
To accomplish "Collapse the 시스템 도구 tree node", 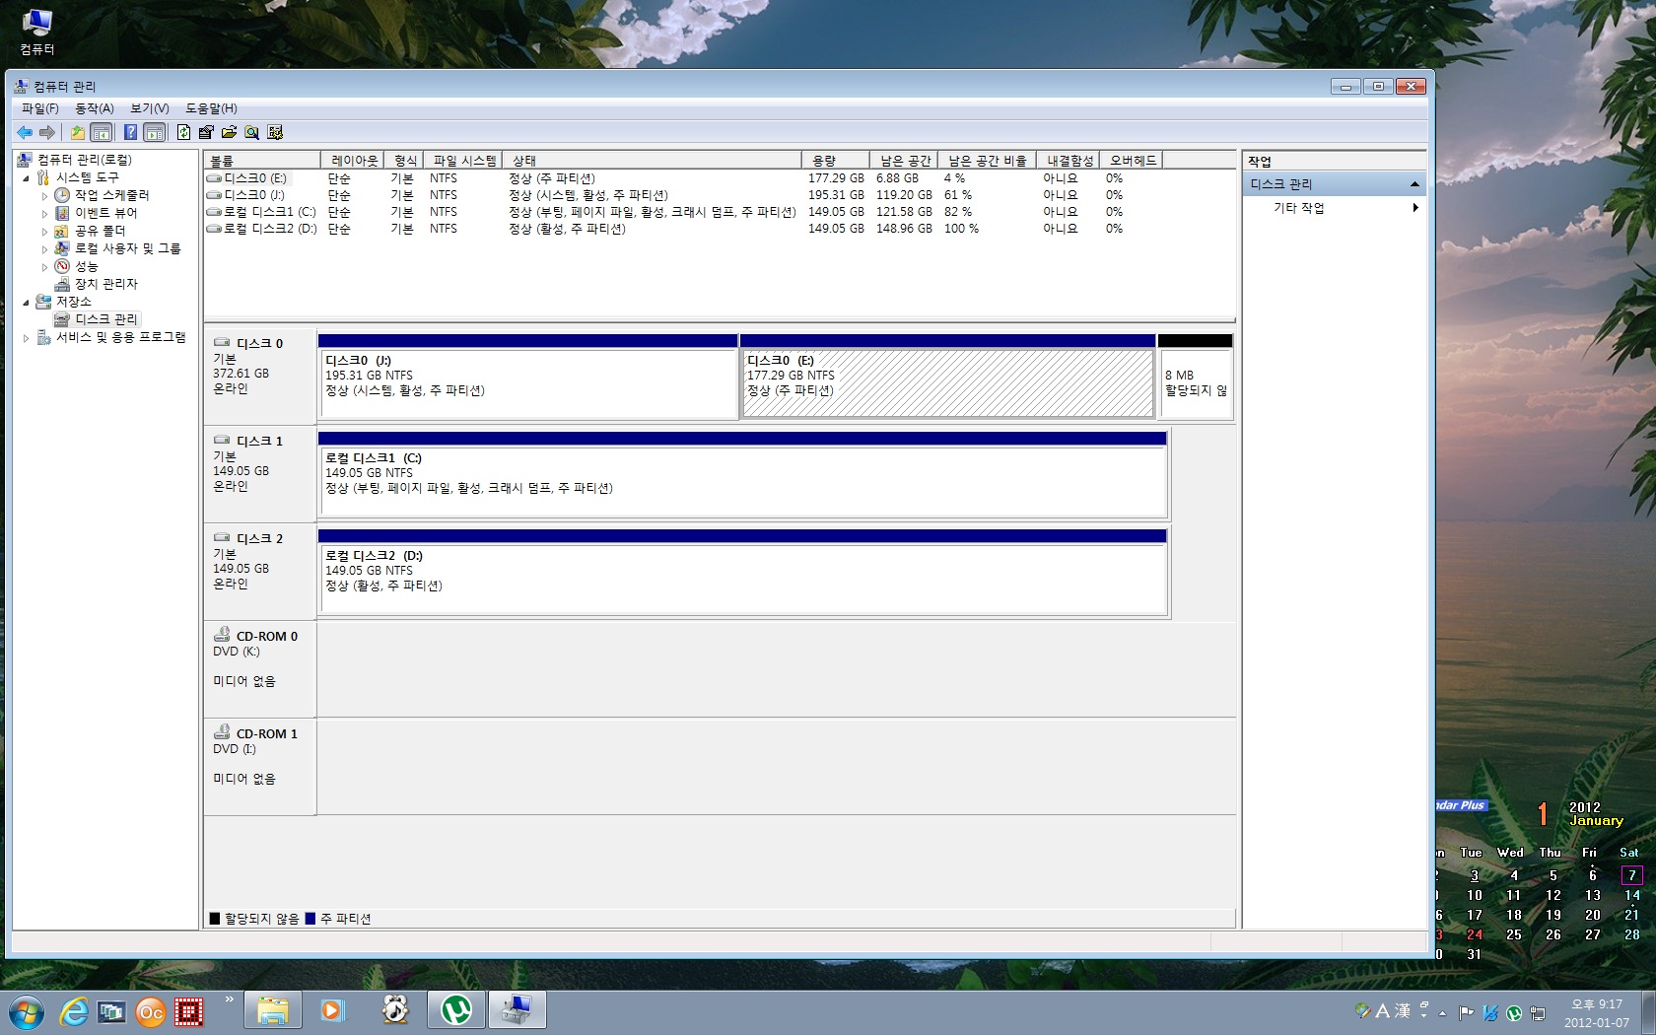I will click(26, 177).
